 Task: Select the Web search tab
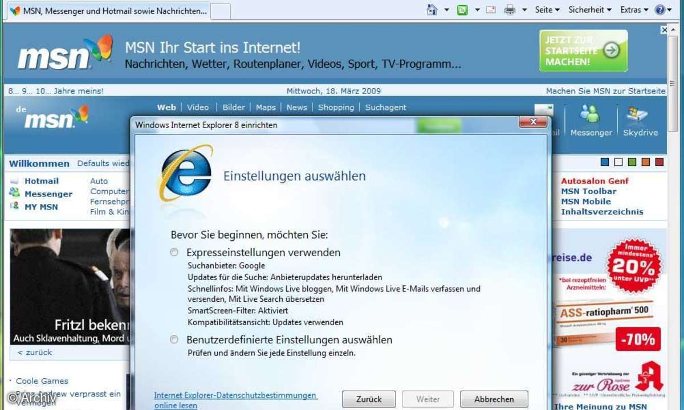(166, 107)
